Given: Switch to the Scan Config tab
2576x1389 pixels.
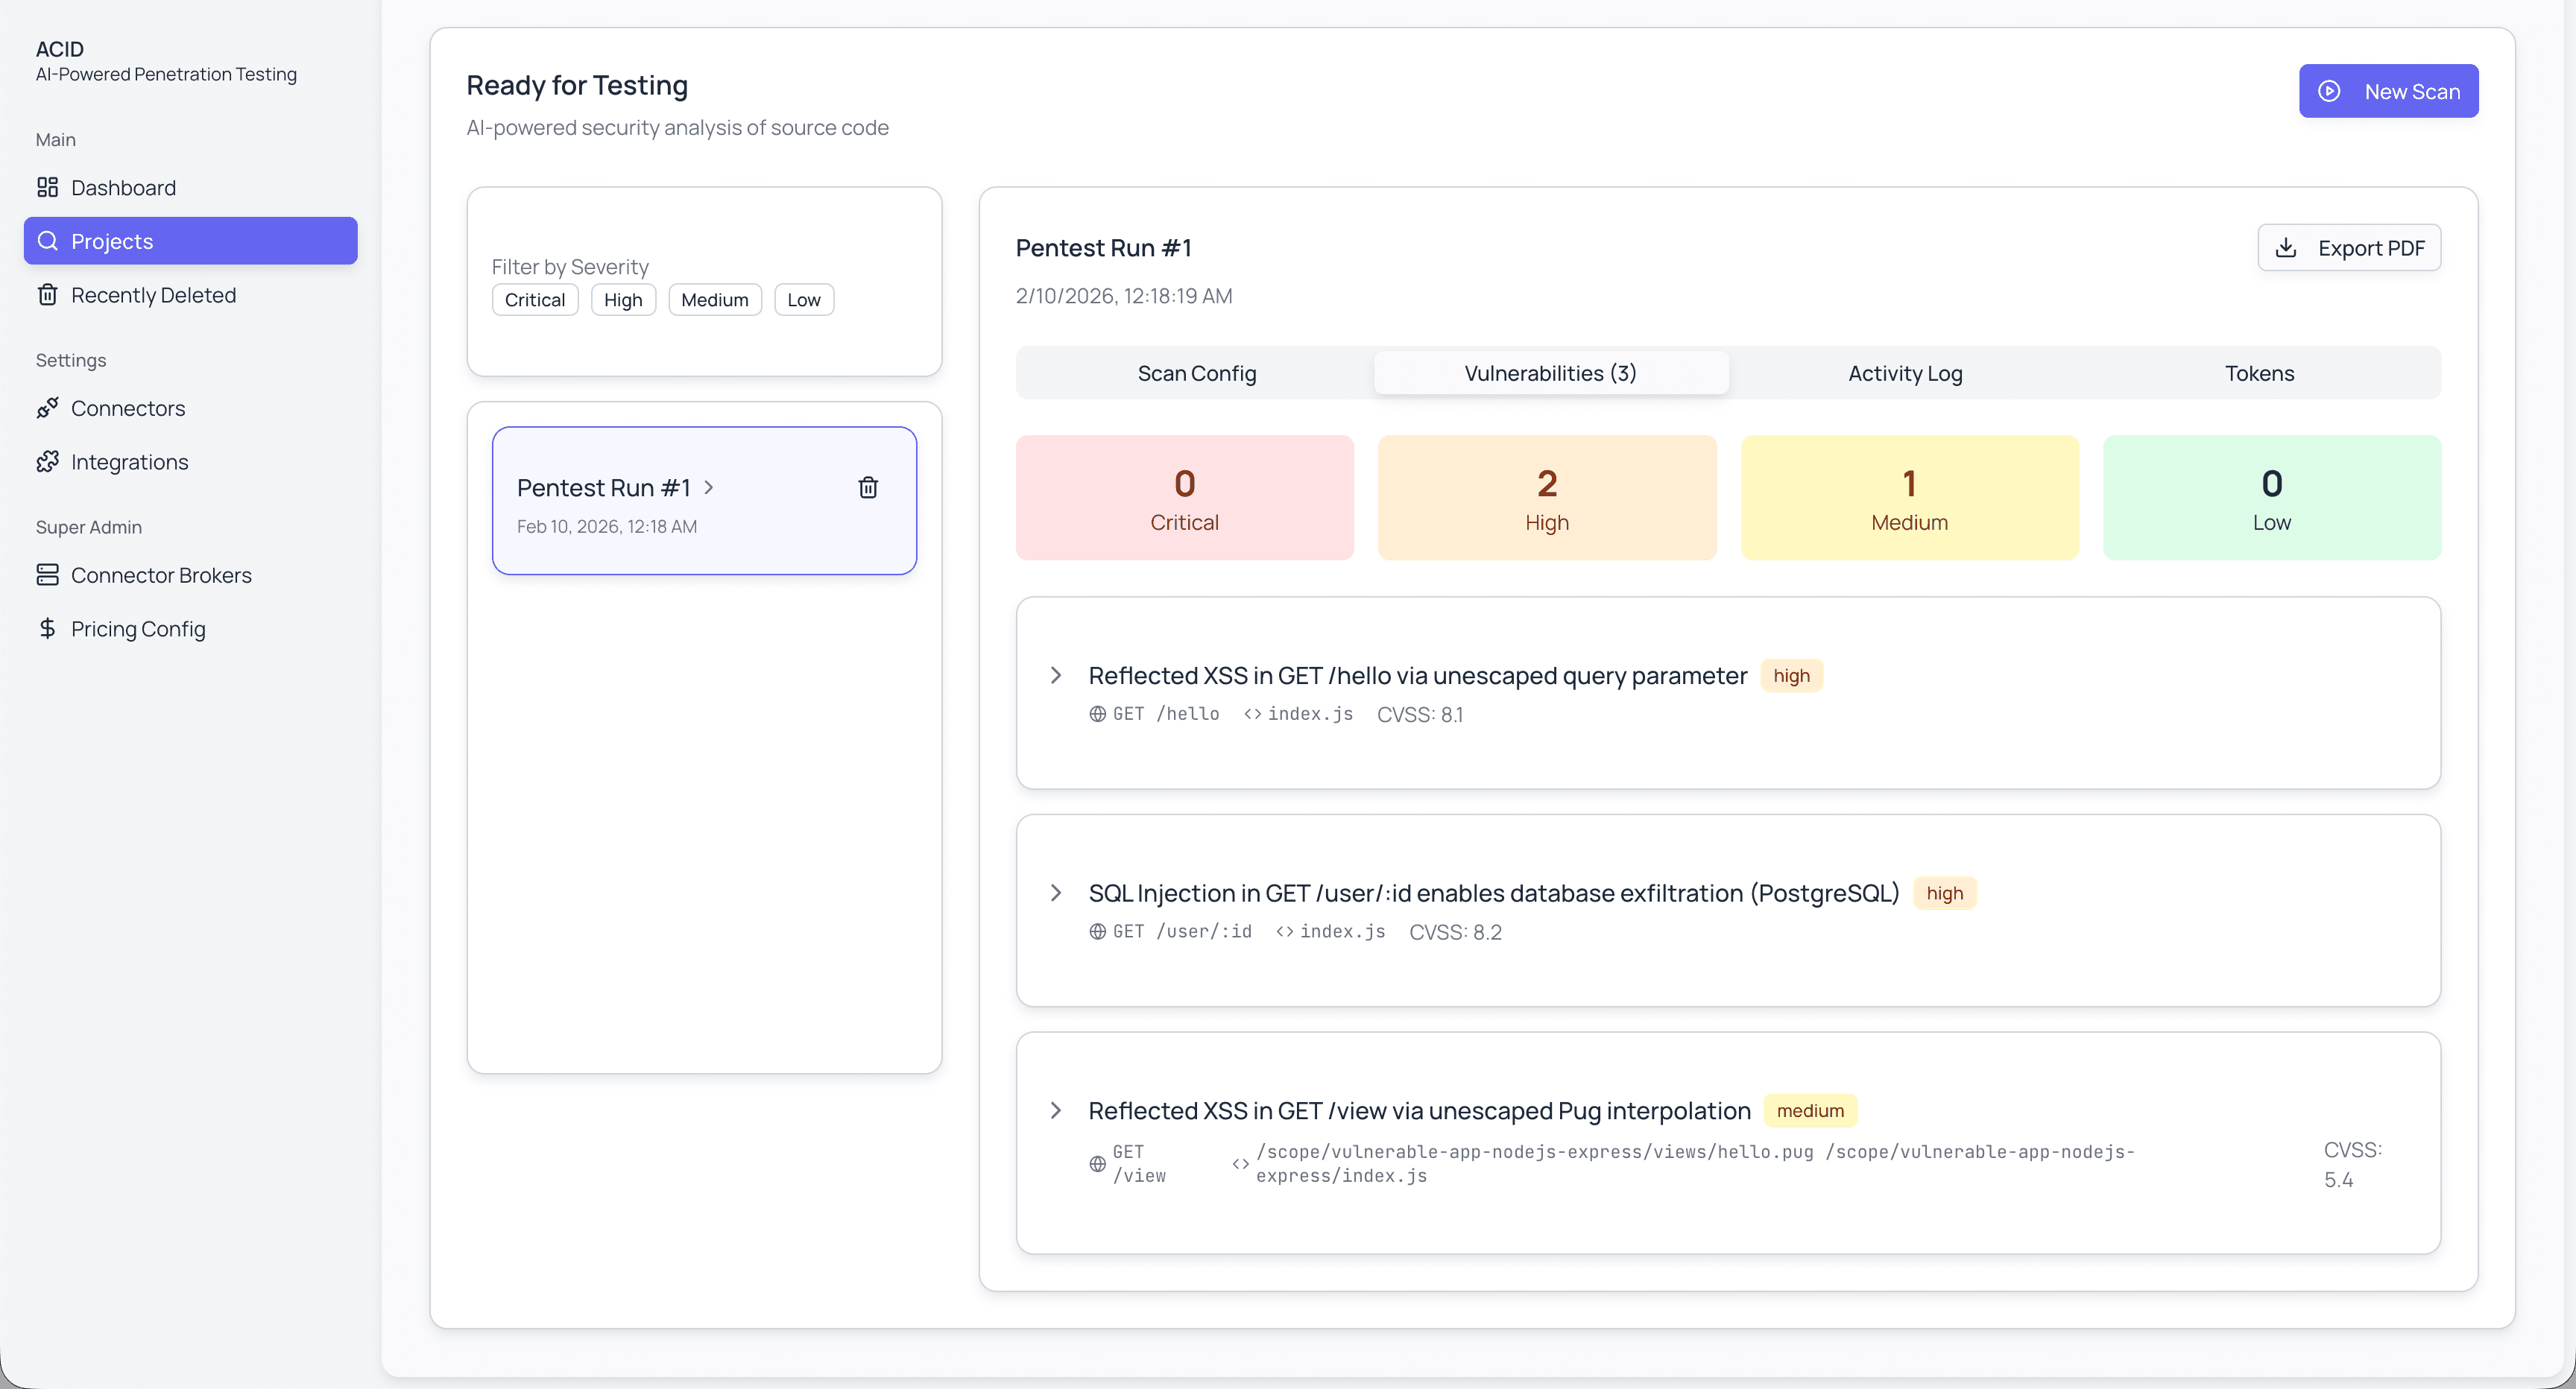Looking at the screenshot, I should 1197,373.
